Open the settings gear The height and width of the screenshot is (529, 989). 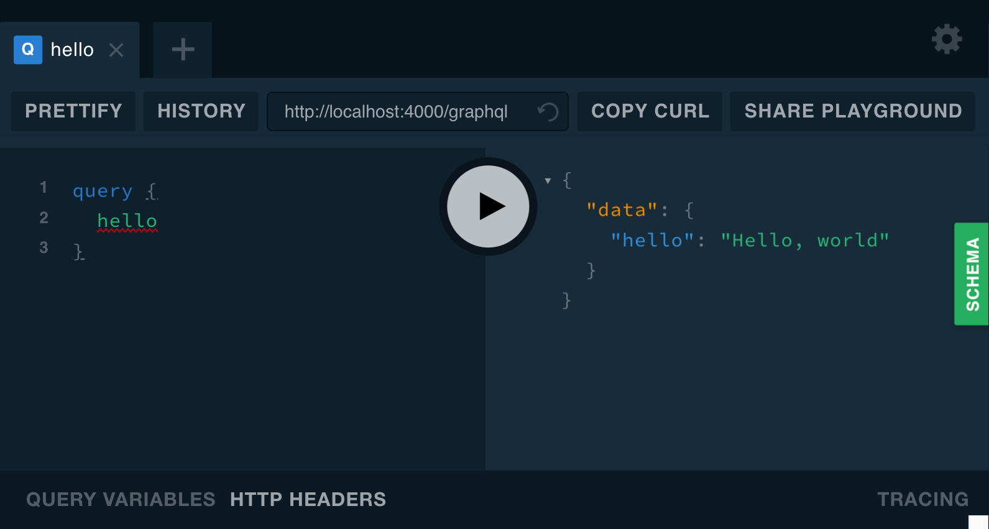coord(946,39)
